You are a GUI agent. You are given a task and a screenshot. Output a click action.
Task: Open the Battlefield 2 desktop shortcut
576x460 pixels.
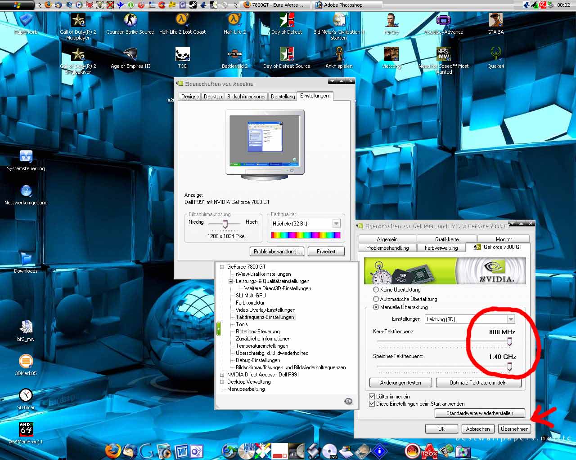pyautogui.click(x=234, y=55)
